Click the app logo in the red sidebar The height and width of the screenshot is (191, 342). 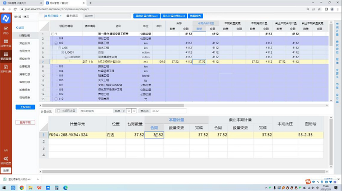coord(6,18)
